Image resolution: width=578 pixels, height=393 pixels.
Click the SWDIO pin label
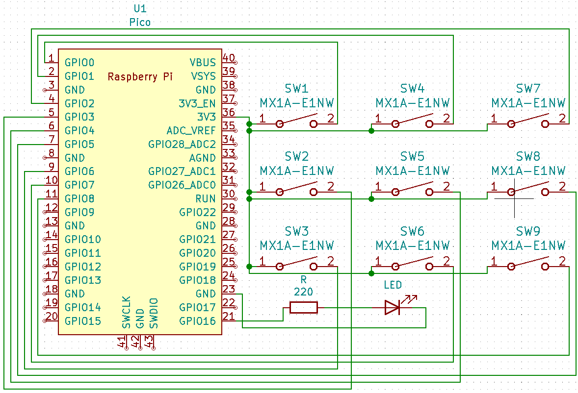[154, 313]
